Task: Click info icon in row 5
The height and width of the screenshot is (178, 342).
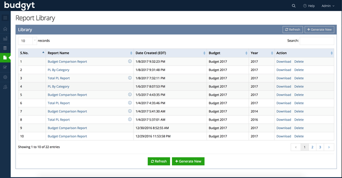Action: [130, 94]
